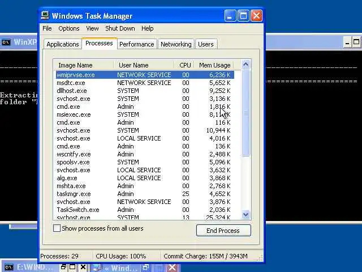
Task: Select the TaskSwitch.exe process
Action: tap(145, 210)
